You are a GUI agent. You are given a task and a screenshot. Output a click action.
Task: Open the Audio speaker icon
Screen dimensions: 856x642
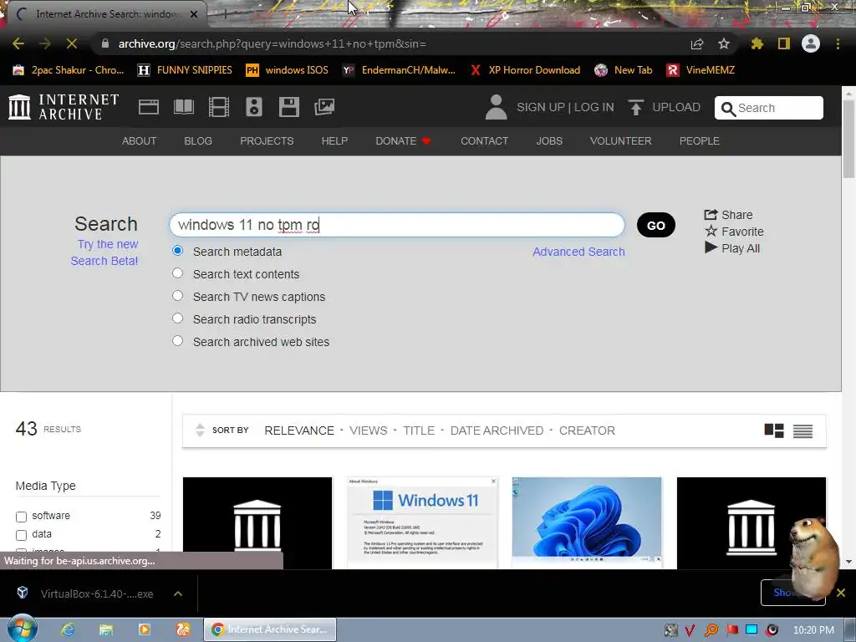pyautogui.click(x=254, y=107)
